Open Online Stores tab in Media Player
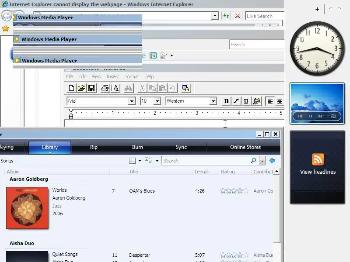Viewport: 350px width, 262px height. tap(245, 147)
